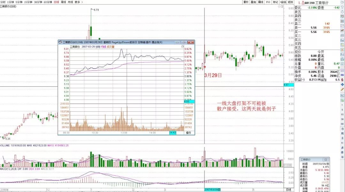
Task: Click the diamond icon at the chart corner
Action: [279, 7]
